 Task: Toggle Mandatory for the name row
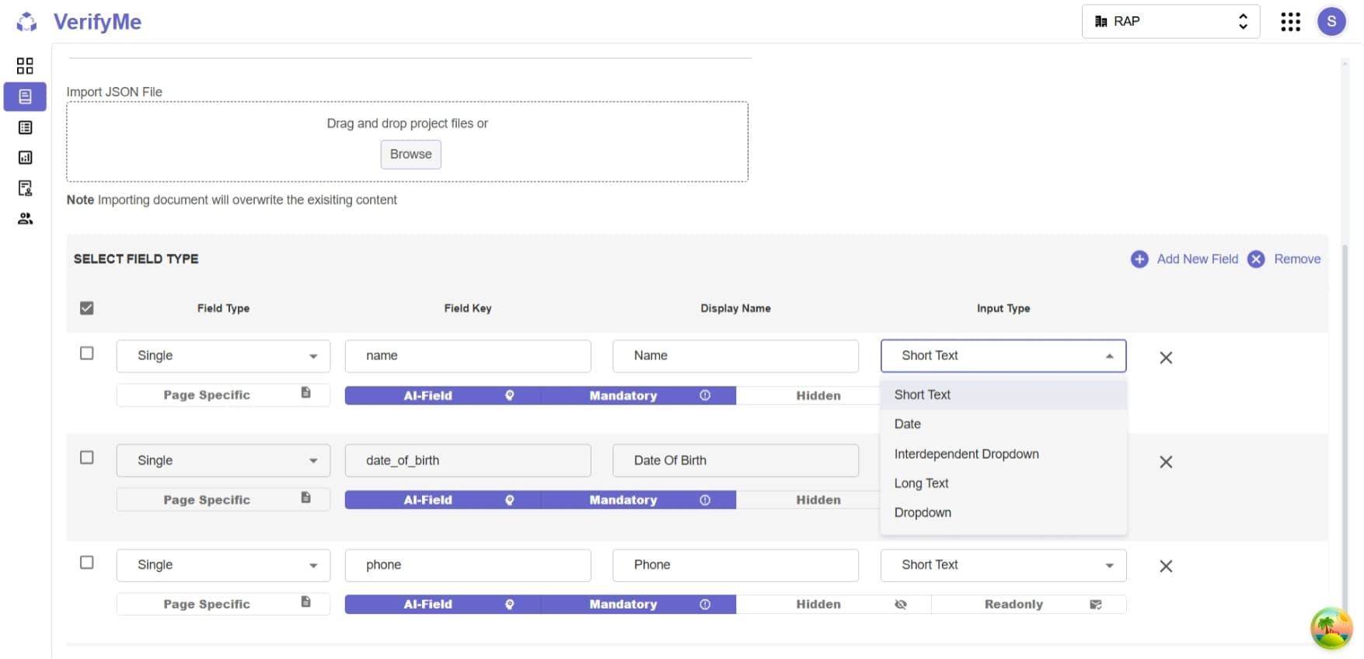[638, 395]
